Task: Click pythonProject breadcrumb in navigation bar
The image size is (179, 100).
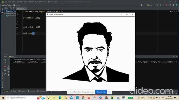Action: (x=7, y=5)
